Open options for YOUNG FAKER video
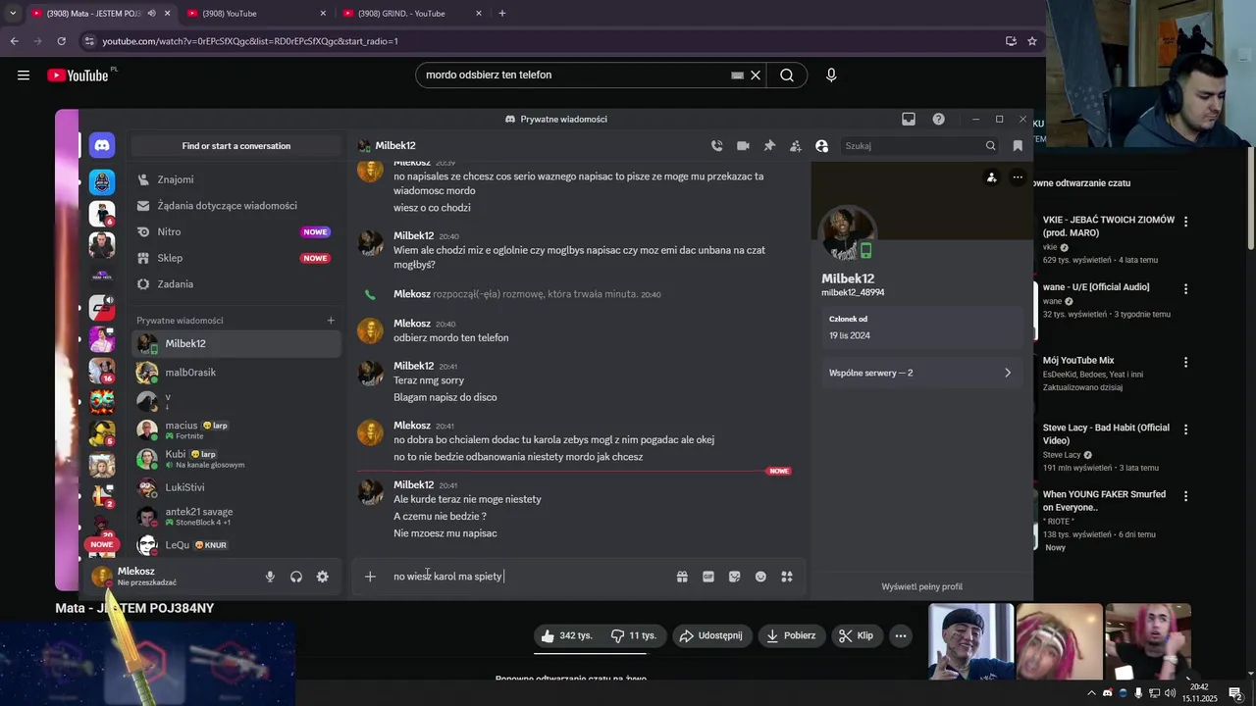This screenshot has width=1256, height=706. 1185,496
